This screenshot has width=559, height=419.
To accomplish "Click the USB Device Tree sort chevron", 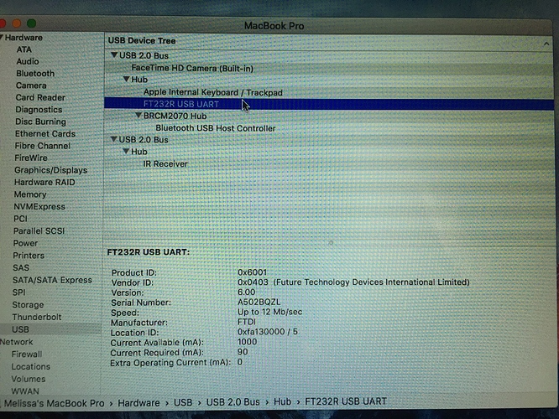I will [546, 44].
